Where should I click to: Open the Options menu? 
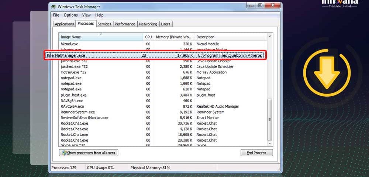pyautogui.click(x=70, y=15)
